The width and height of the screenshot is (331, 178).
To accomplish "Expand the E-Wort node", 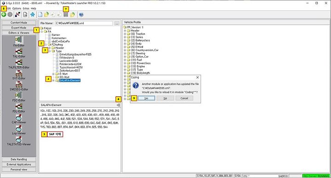I will point(53,74).
